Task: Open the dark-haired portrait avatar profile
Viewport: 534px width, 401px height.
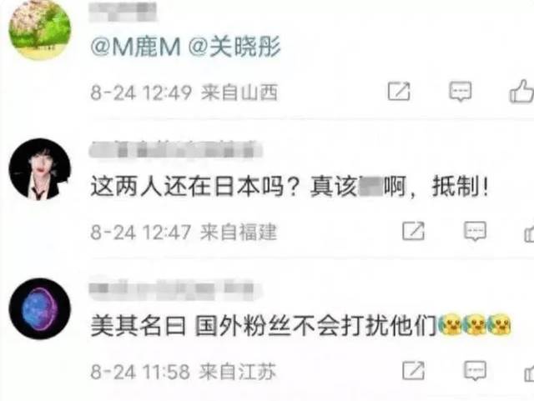Action: coord(40,169)
